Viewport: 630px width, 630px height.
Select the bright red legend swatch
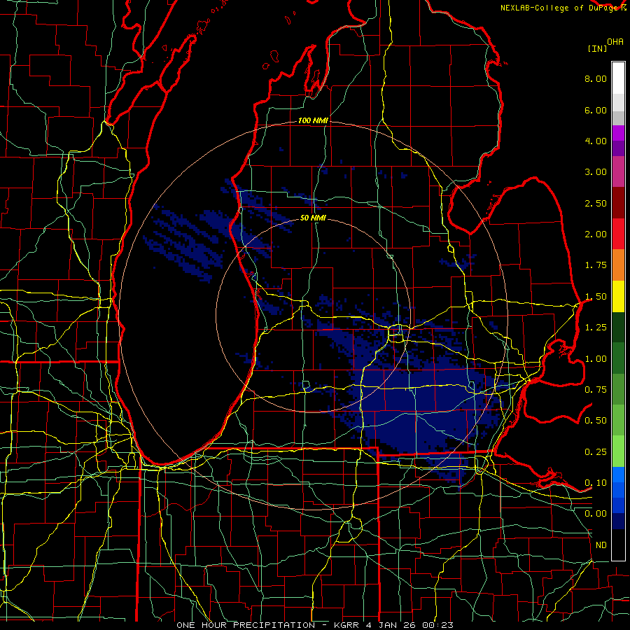pyautogui.click(x=618, y=234)
